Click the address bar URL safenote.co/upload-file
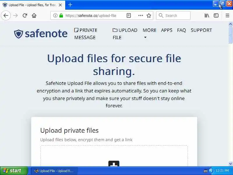The height and width of the screenshot is (175, 233). pyautogui.click(x=91, y=16)
